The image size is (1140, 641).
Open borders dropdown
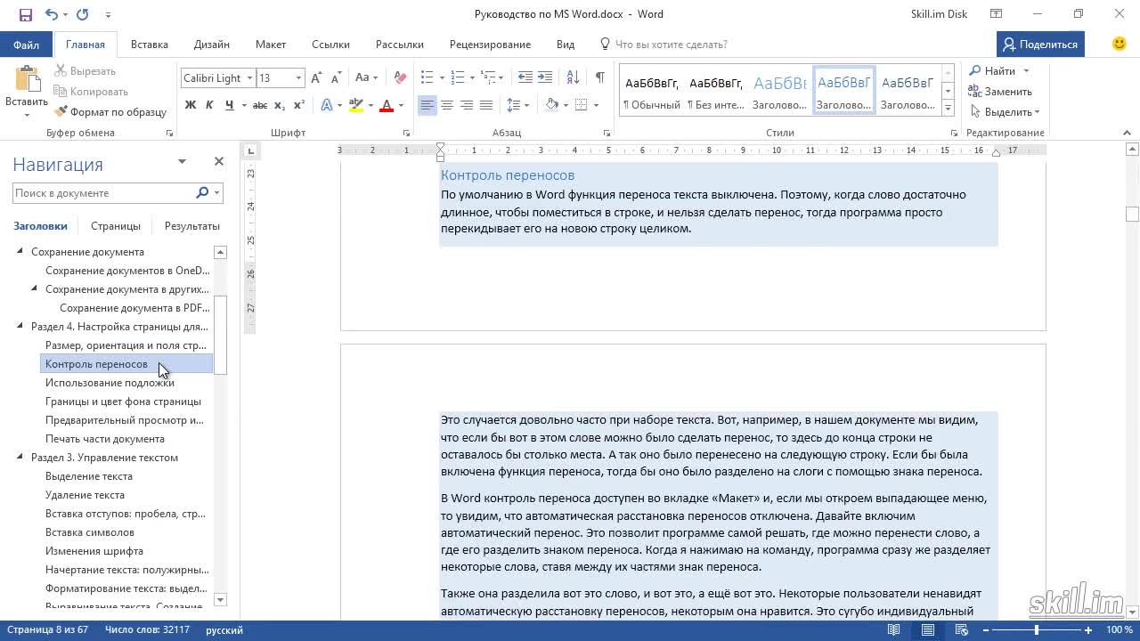(x=596, y=105)
